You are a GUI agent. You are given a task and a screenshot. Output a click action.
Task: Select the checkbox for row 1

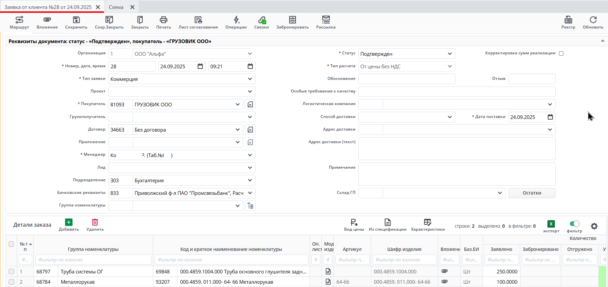pos(11,271)
